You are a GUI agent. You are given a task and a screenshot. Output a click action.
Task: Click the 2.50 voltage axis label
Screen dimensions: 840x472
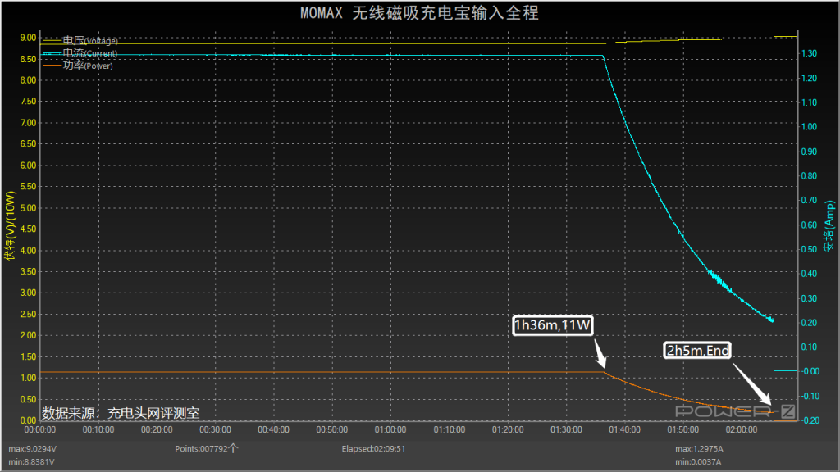[x=29, y=314]
